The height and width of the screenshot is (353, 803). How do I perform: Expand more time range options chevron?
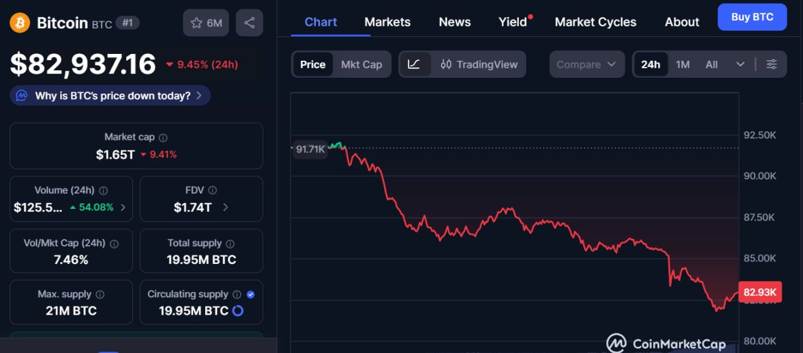coord(740,65)
